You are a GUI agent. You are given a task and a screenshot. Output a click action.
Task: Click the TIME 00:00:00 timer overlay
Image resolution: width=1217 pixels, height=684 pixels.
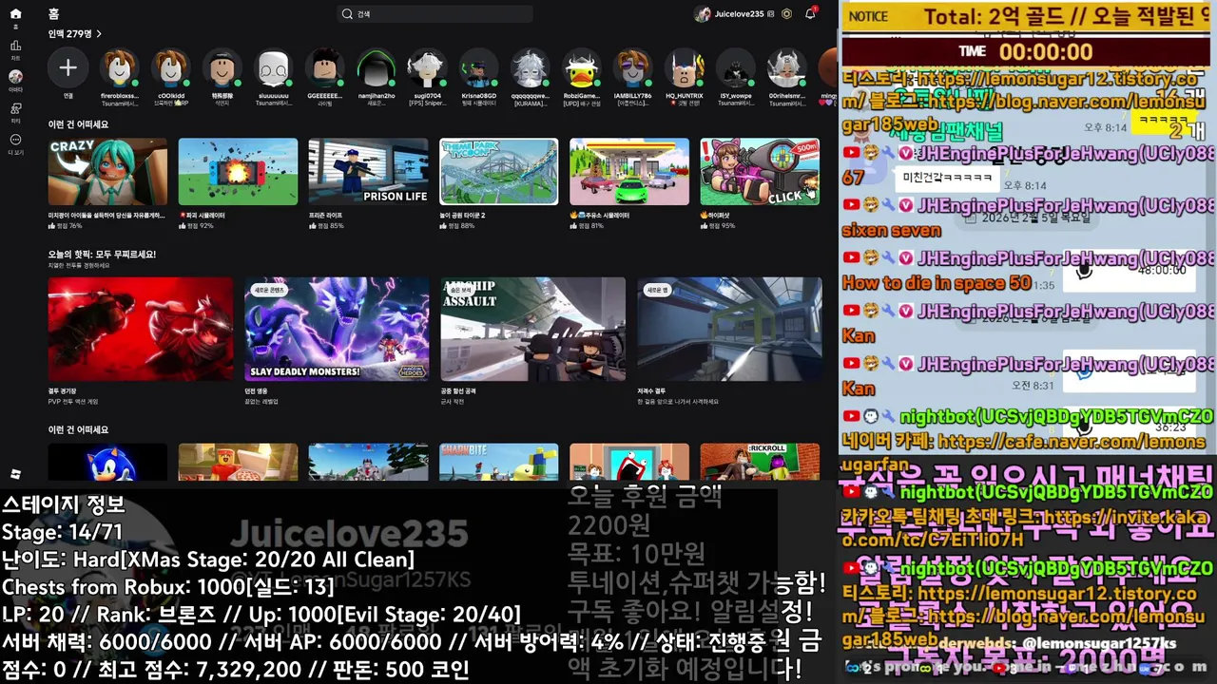pos(1027,51)
